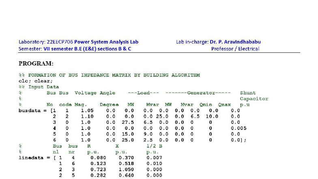This screenshot has width=318, height=179.
Task: Click the 'busdata =' variable name
Action: coord(32,110)
